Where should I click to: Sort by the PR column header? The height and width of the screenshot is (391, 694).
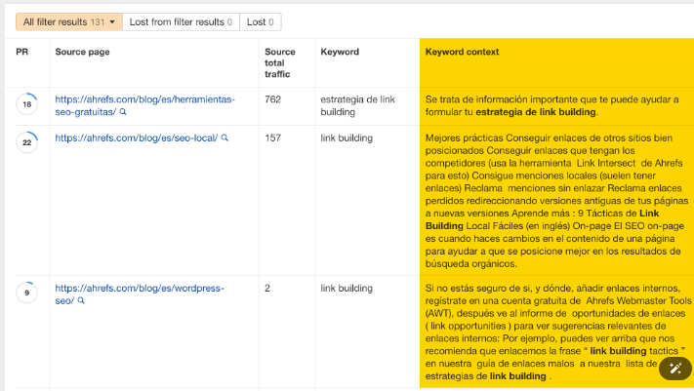22,52
